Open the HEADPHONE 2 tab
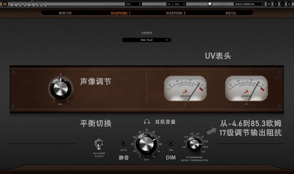Screen dimensions: 294x174 (x=176, y=13)
